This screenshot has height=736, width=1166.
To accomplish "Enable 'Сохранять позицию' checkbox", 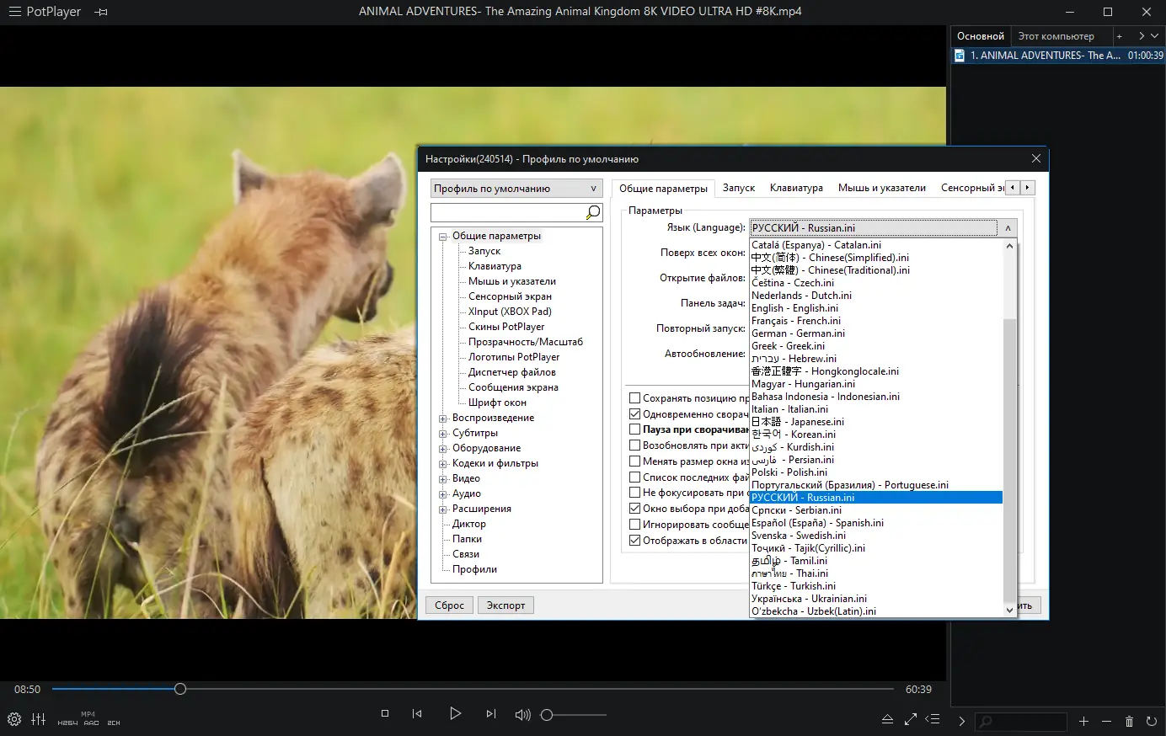I will [635, 397].
